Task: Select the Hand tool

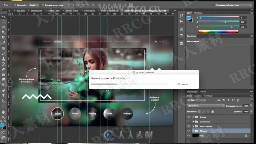Action: 4,112
